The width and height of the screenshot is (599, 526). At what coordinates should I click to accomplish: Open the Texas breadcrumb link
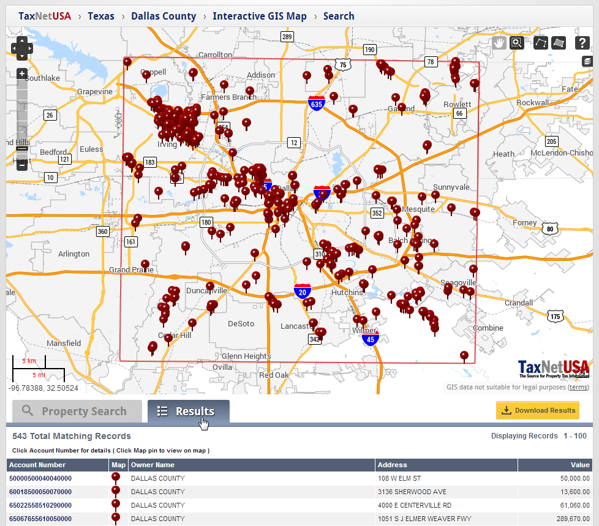(x=101, y=16)
